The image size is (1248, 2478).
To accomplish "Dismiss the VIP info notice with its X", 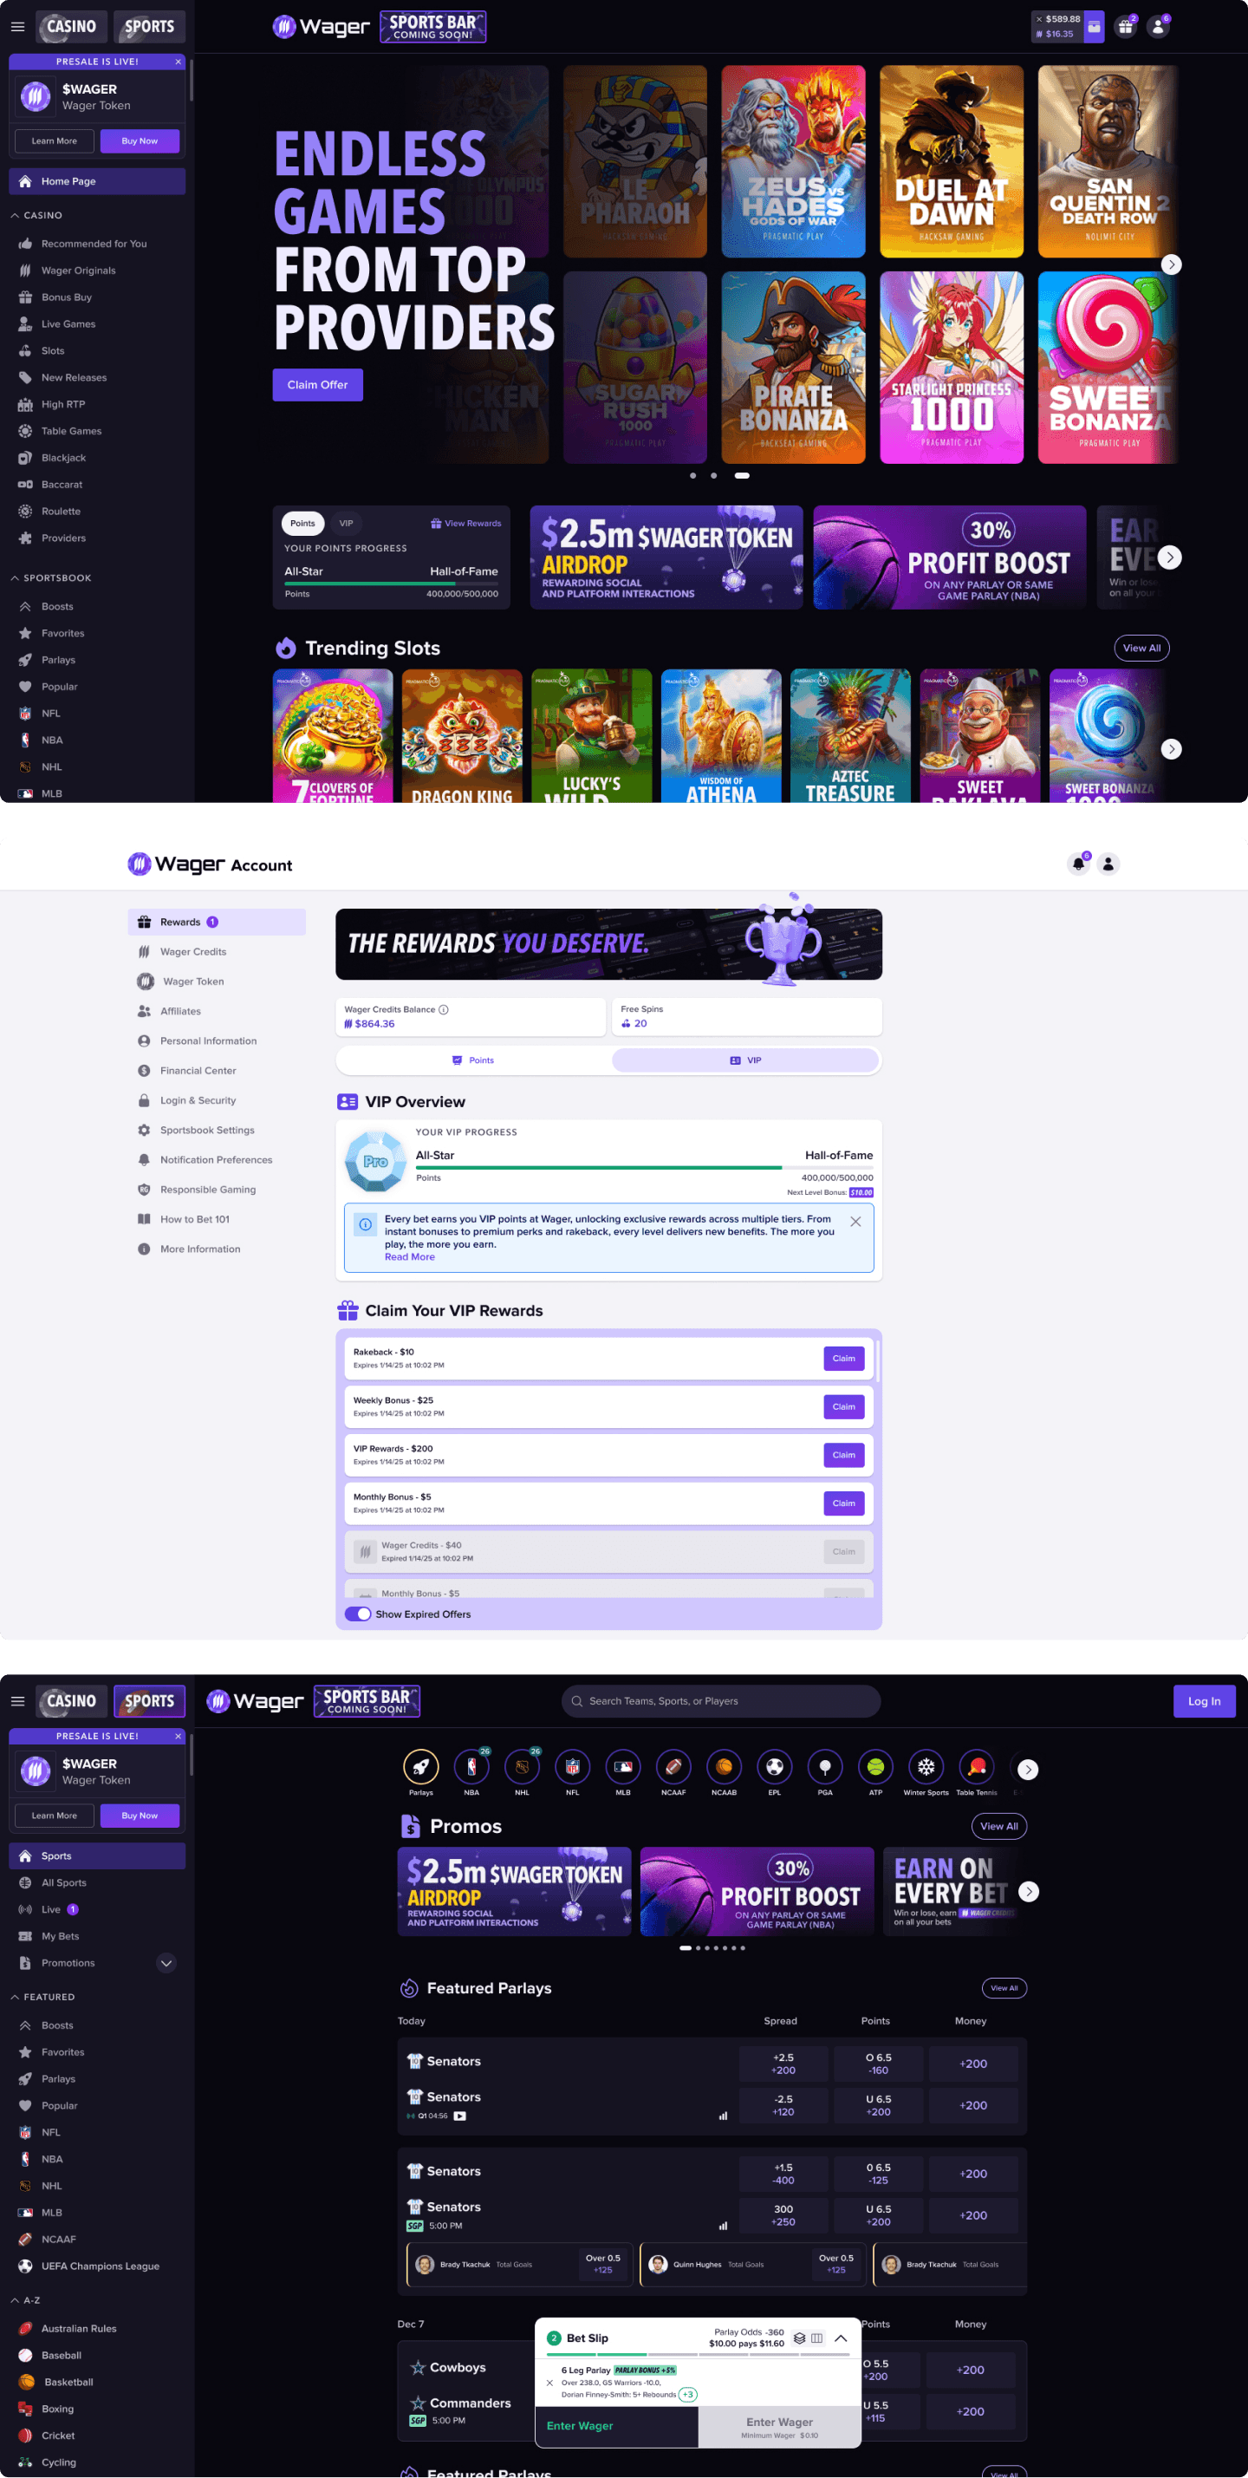I will pos(855,1222).
